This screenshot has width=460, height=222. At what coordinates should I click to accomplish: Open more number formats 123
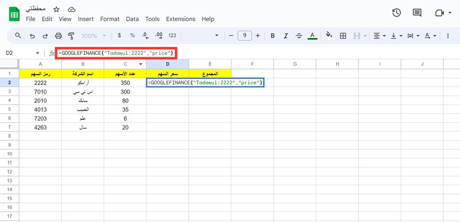172,36
